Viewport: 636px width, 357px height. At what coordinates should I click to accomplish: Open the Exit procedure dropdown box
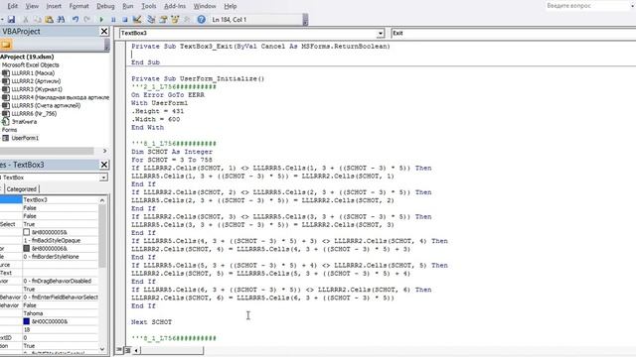pyautogui.click(x=513, y=33)
